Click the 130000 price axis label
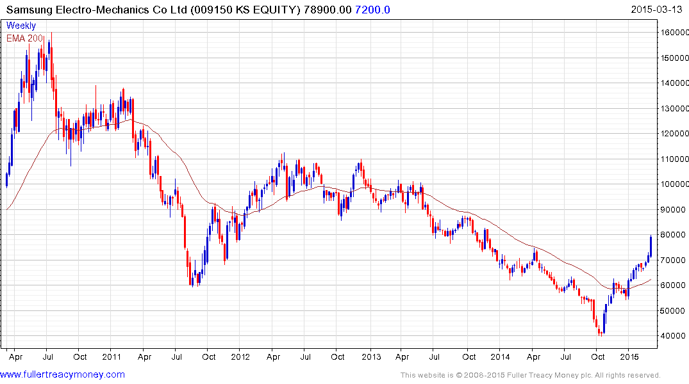 (x=674, y=108)
